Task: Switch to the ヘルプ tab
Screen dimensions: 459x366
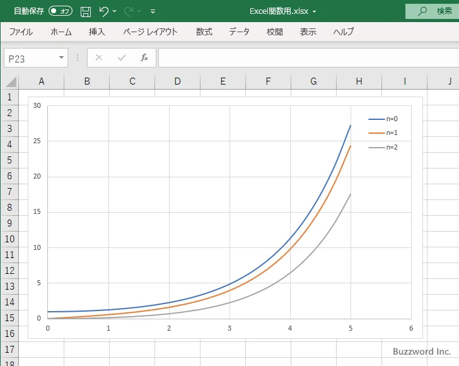Action: [x=344, y=32]
